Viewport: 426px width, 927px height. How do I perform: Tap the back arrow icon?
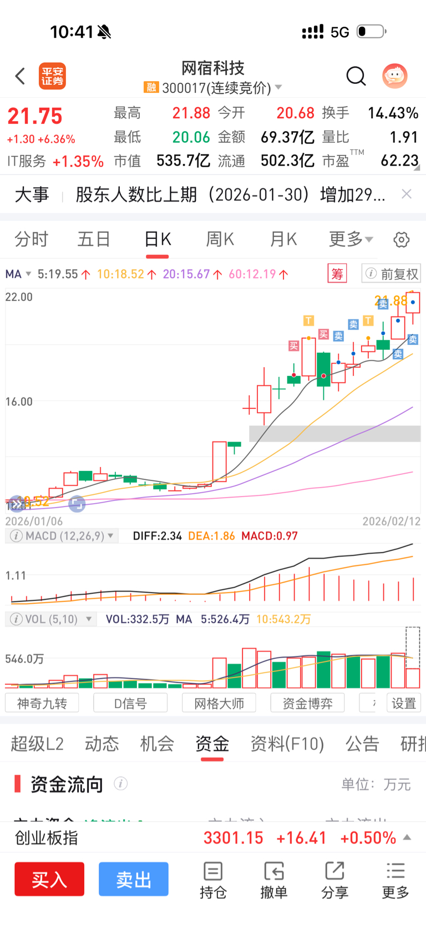click(x=21, y=76)
